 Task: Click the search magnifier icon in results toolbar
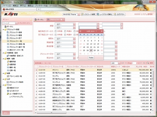point(148,63)
